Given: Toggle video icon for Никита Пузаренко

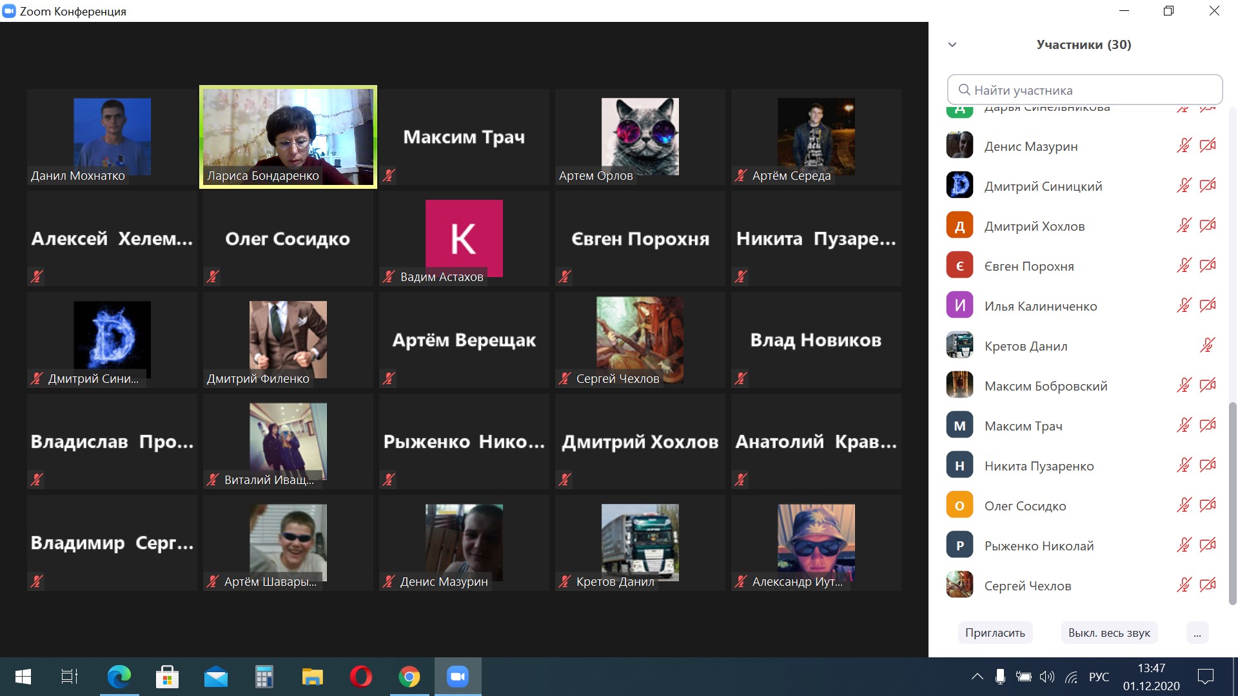Looking at the screenshot, I should [x=1208, y=465].
